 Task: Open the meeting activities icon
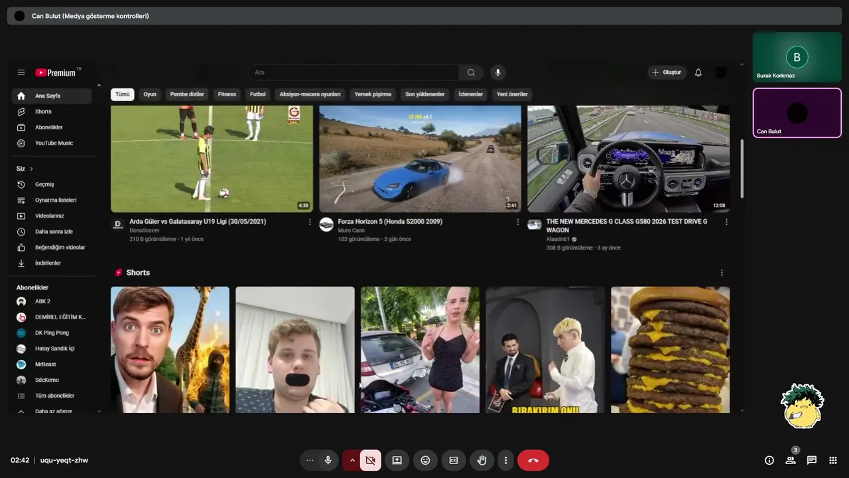point(833,460)
